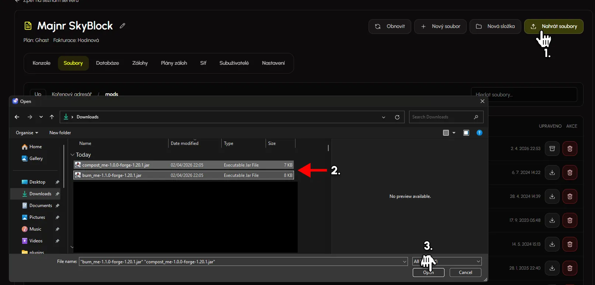Collapse the Today group

(x=73, y=155)
